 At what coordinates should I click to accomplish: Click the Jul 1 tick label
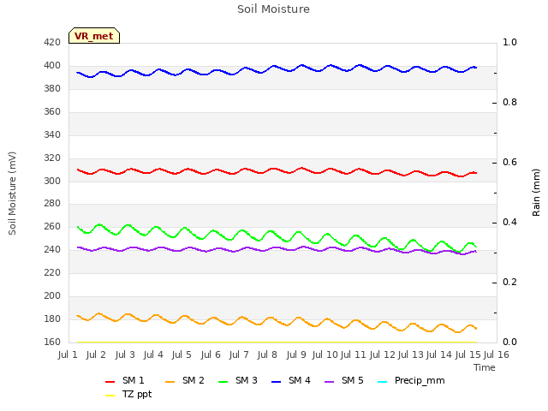(68, 354)
